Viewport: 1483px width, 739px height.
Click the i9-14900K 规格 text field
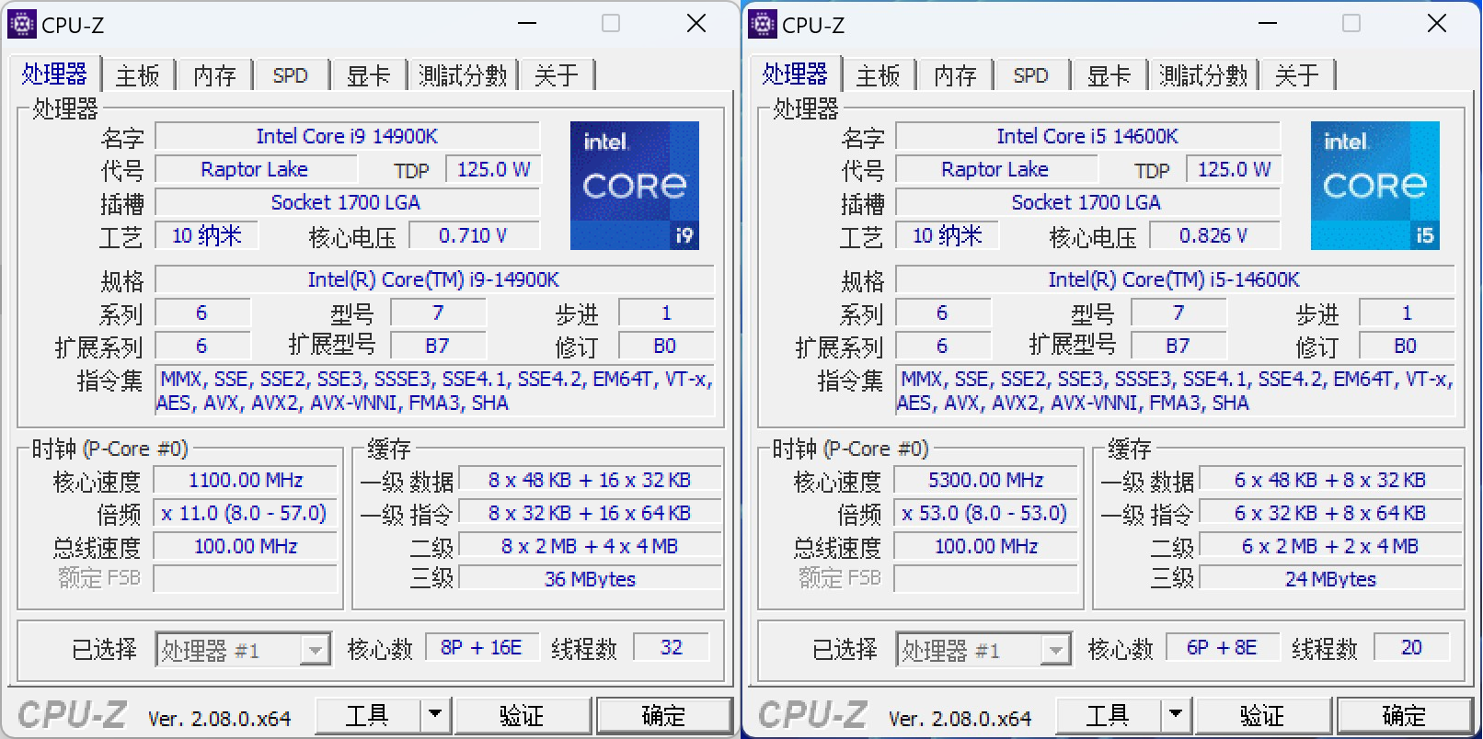click(x=433, y=279)
